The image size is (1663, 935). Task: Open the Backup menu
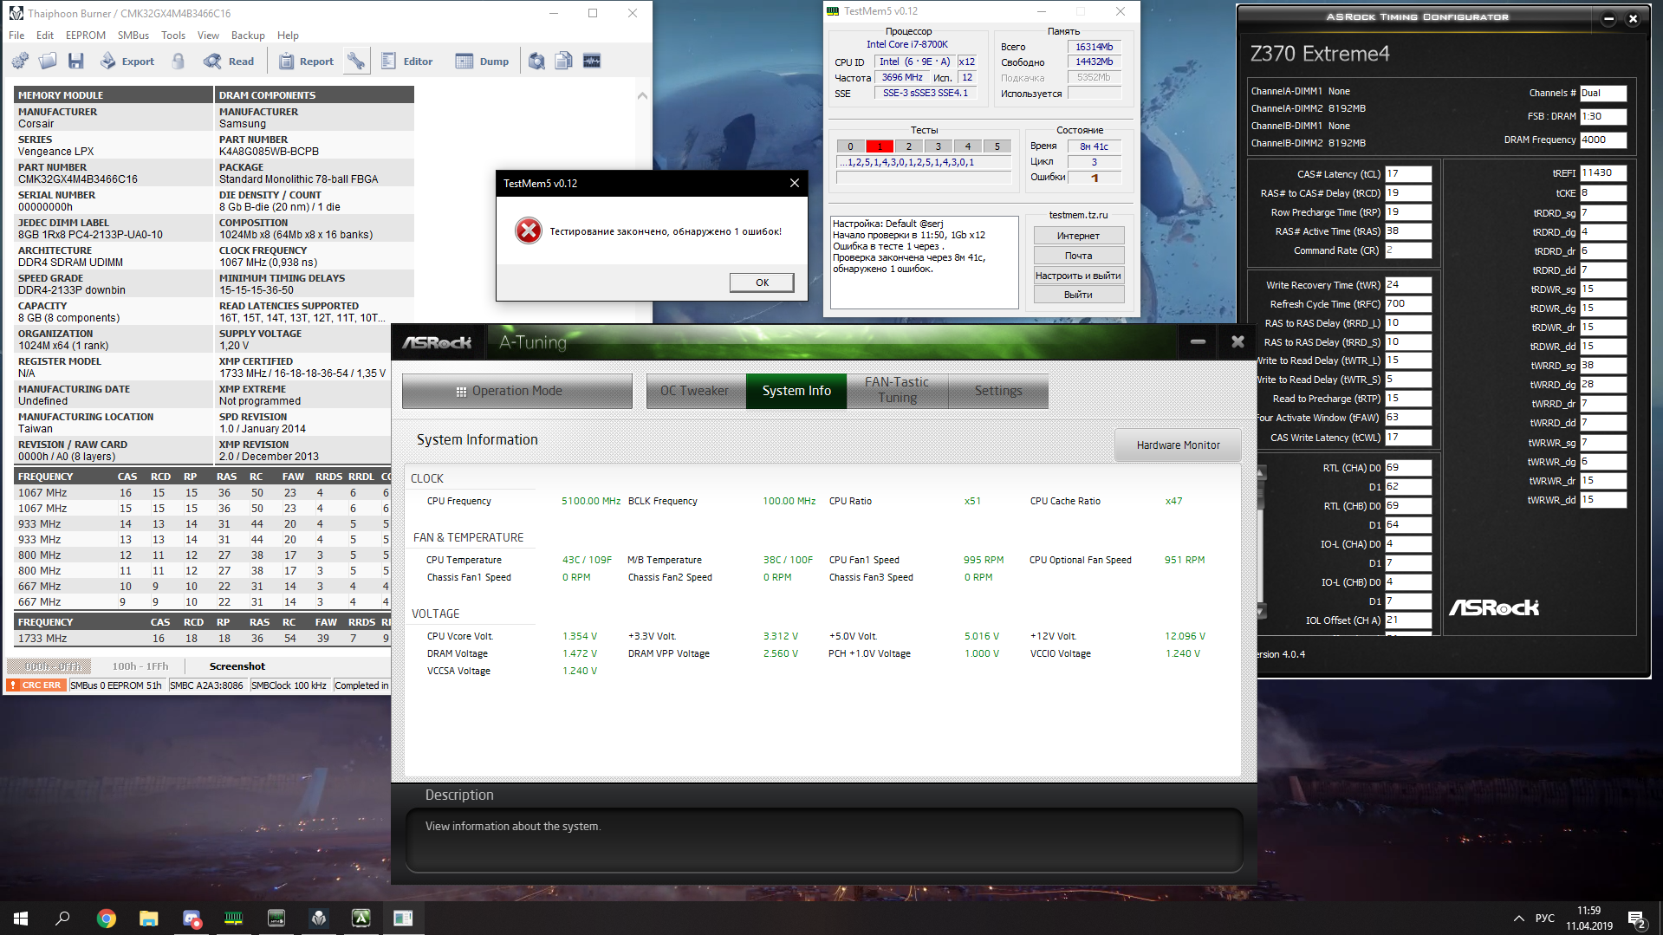(248, 36)
